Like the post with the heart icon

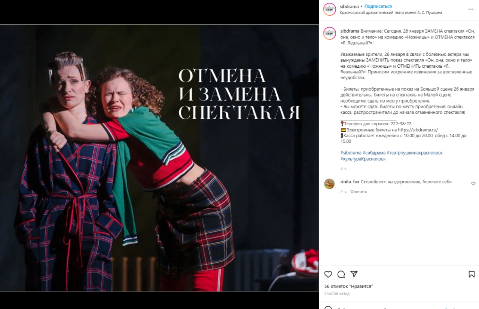pos(328,274)
